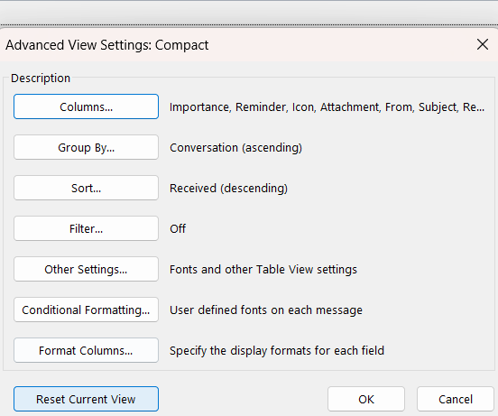
Task: Open Other Settings...
Action: click(86, 269)
